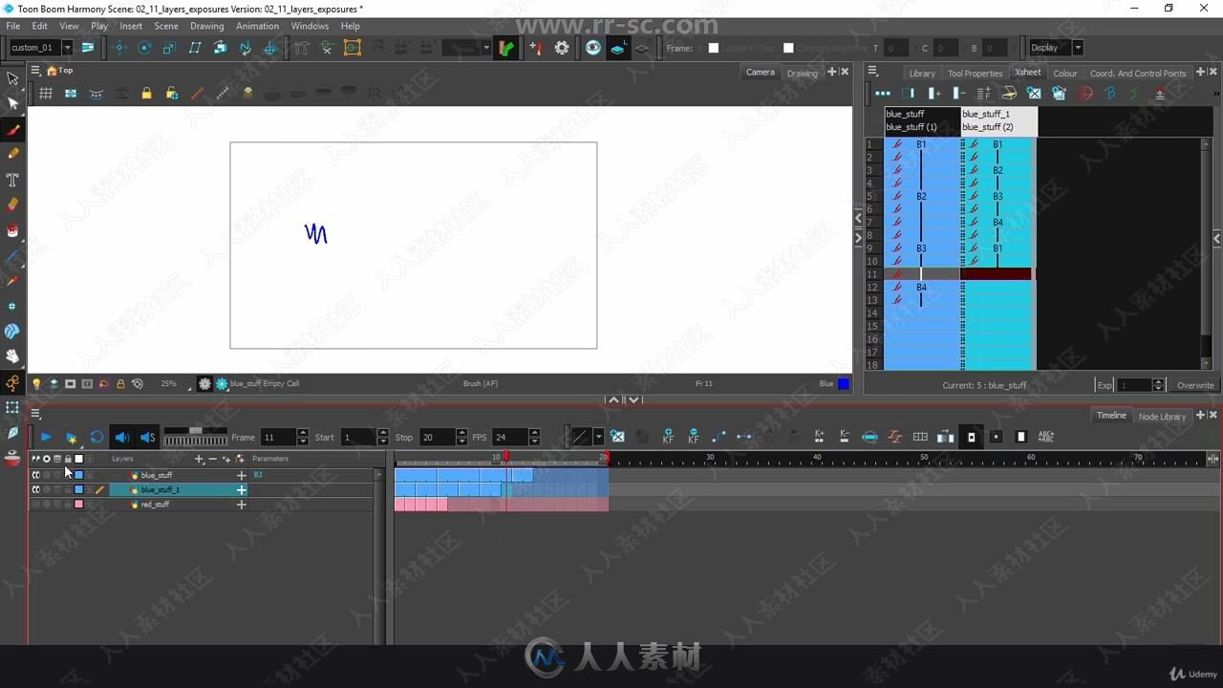Switch to the Node Library tab
Viewport: 1223px width, 688px height.
[x=1162, y=416]
